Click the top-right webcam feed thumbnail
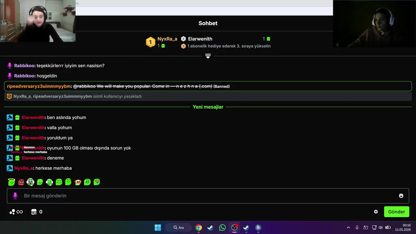This screenshot has height=234, width=416. click(x=374, y=23)
